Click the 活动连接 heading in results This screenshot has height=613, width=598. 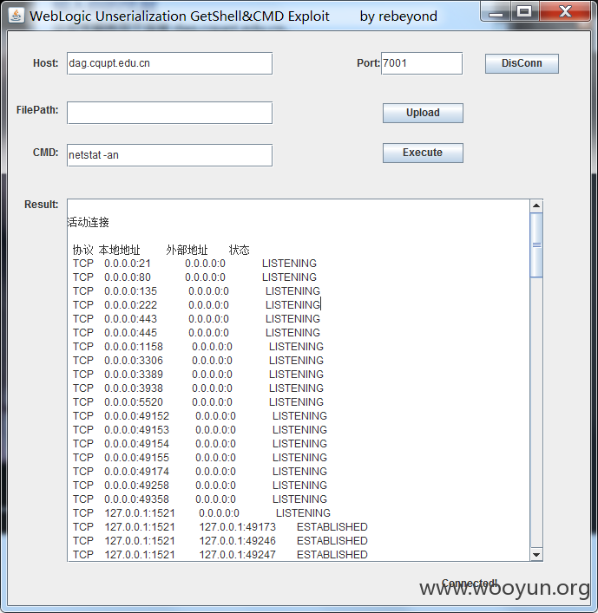(x=88, y=223)
